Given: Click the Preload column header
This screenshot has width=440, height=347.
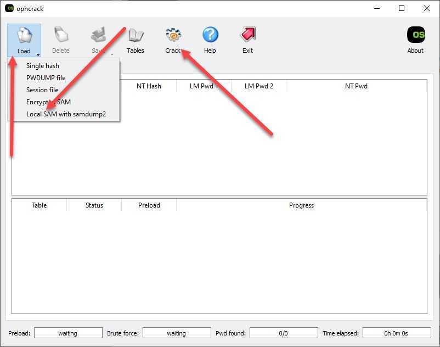Looking at the screenshot, I should pos(149,205).
